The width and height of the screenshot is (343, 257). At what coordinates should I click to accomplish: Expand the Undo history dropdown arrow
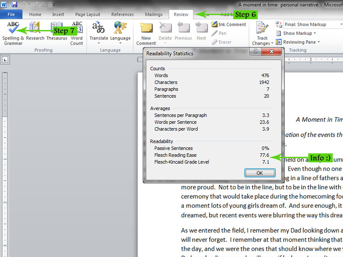click(x=29, y=4)
